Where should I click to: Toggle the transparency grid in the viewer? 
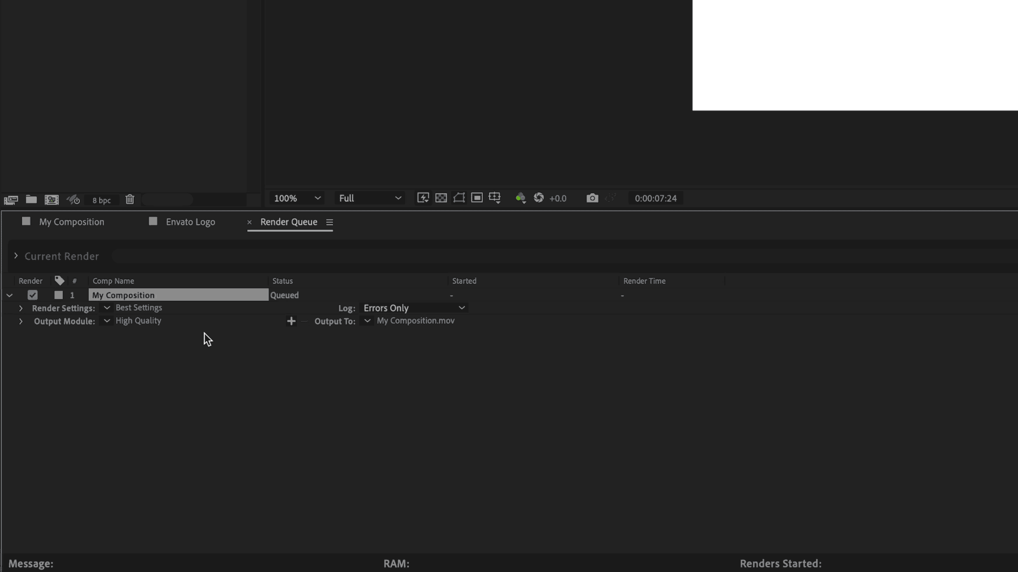click(x=441, y=198)
